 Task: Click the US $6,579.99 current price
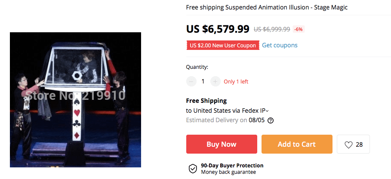click(218, 29)
